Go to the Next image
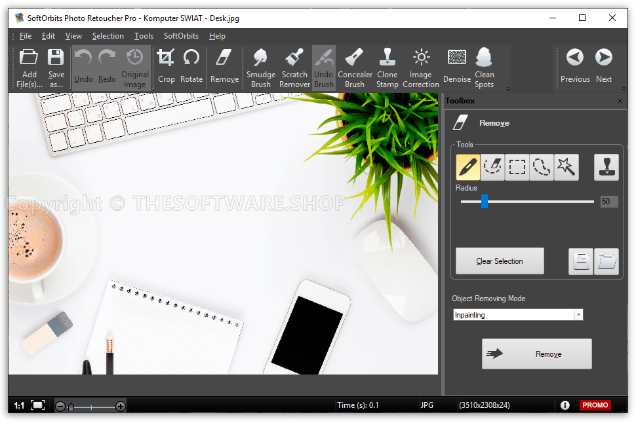Viewport: 636px width, 421px height. click(604, 67)
